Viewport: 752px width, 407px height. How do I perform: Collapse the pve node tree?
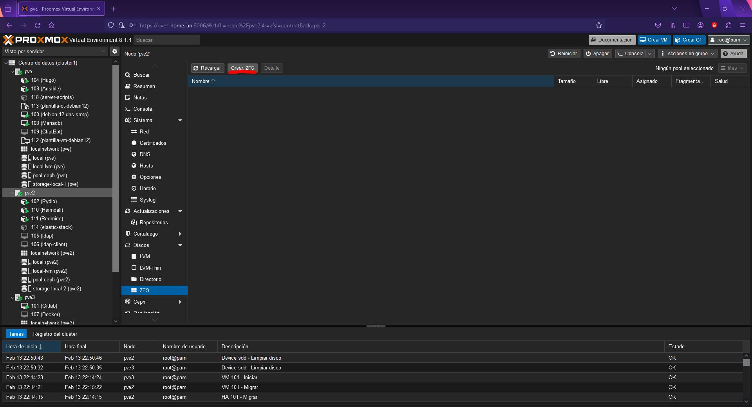click(12, 72)
